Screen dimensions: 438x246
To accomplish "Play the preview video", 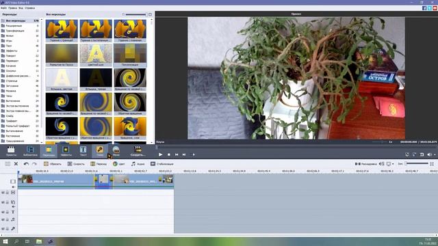I will [x=160, y=154].
